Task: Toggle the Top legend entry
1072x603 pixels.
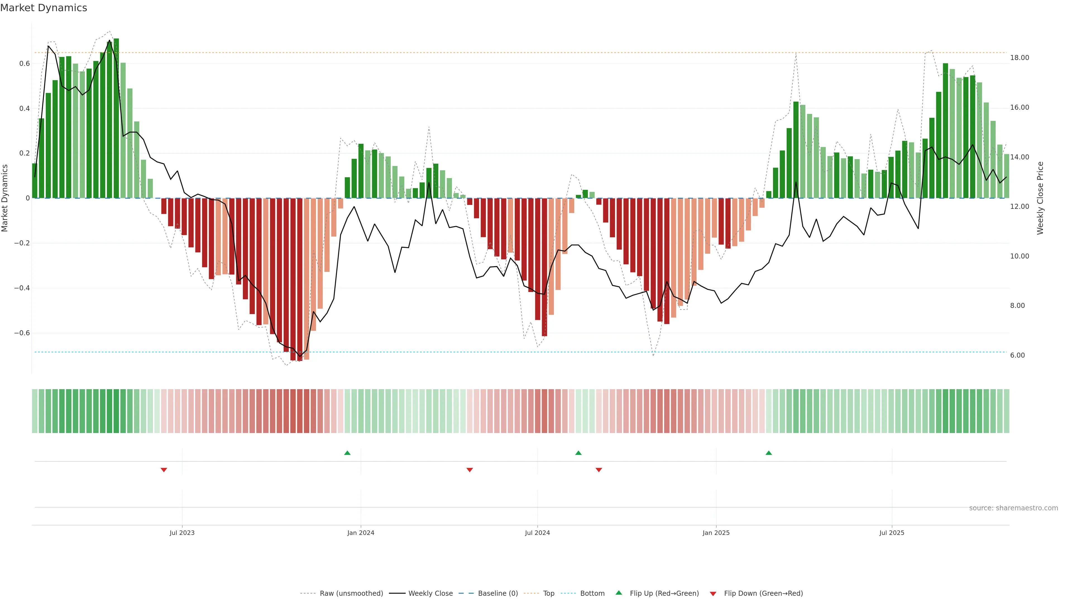Action: (x=549, y=594)
